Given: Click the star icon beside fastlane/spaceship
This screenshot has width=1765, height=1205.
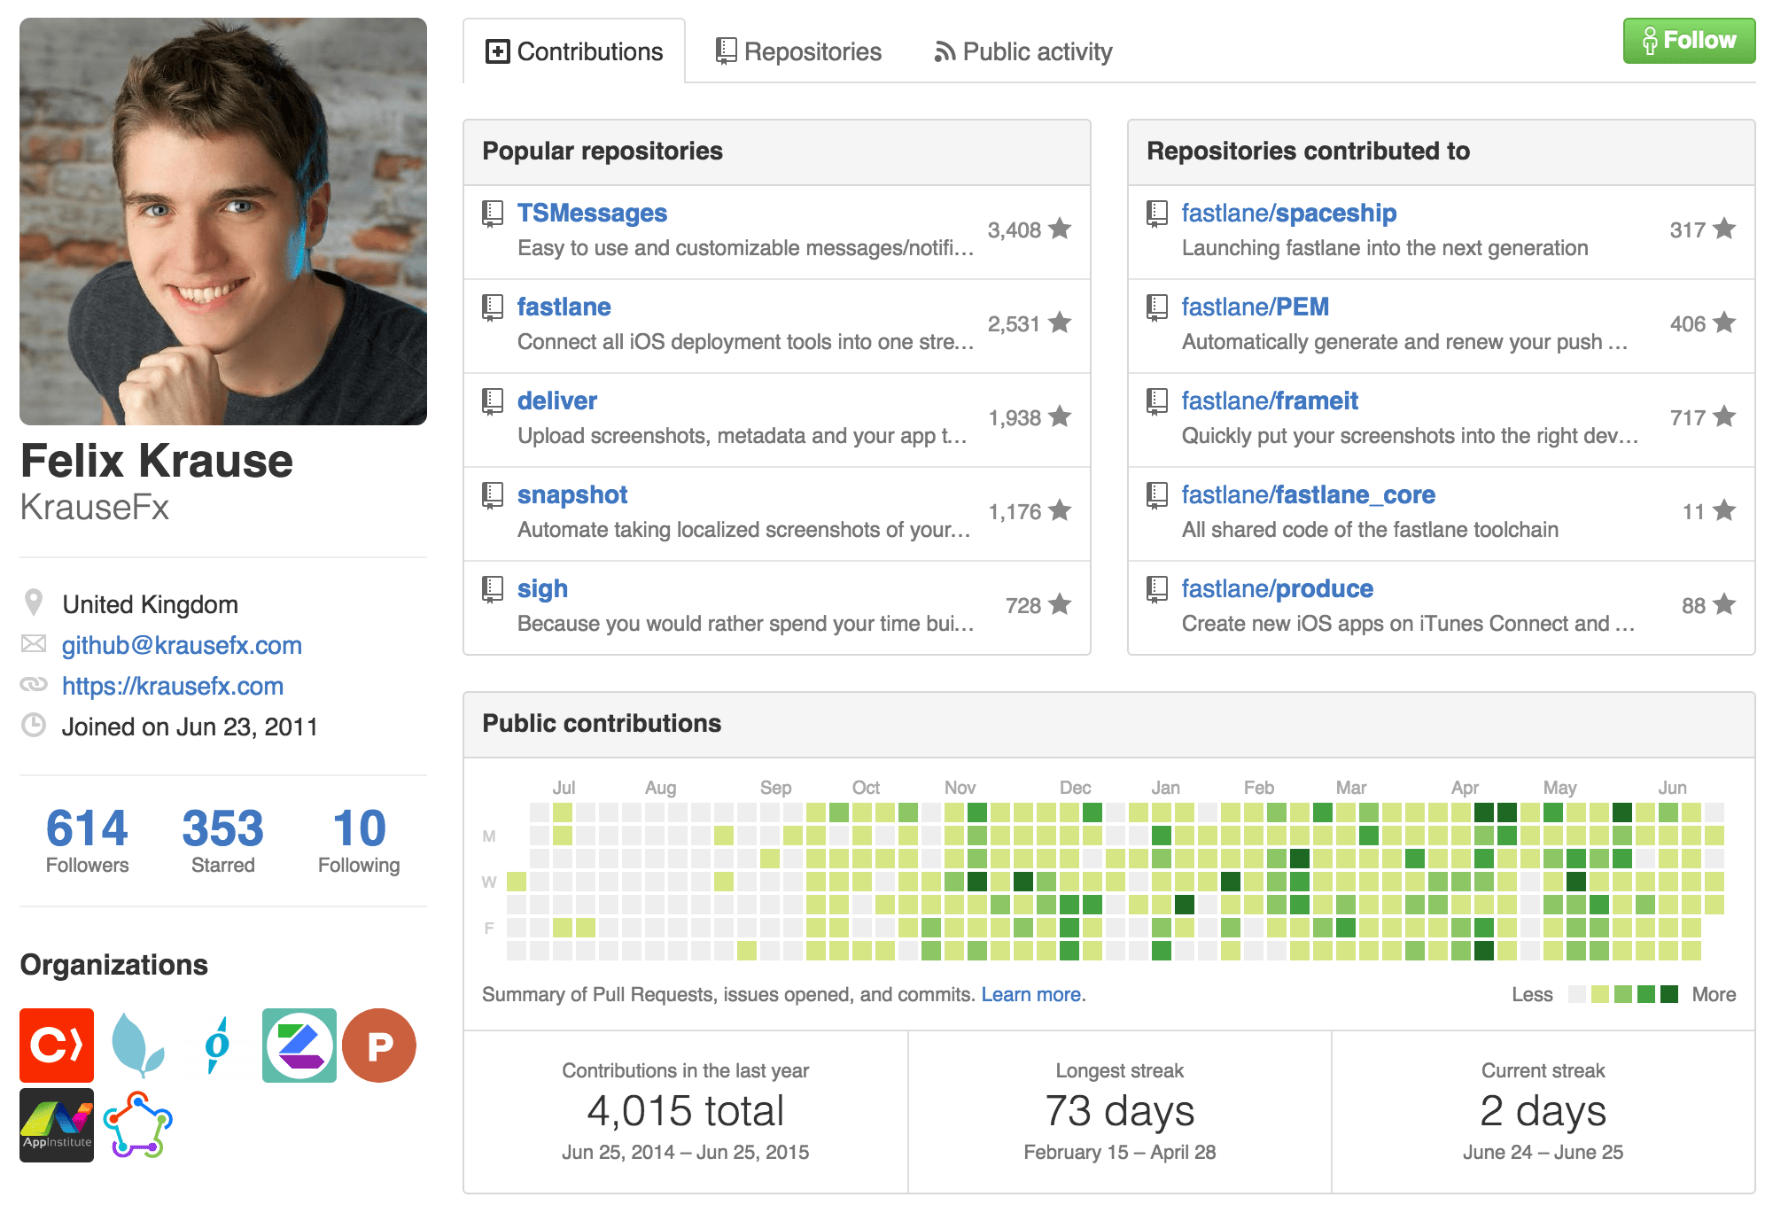Looking at the screenshot, I should (x=1724, y=229).
